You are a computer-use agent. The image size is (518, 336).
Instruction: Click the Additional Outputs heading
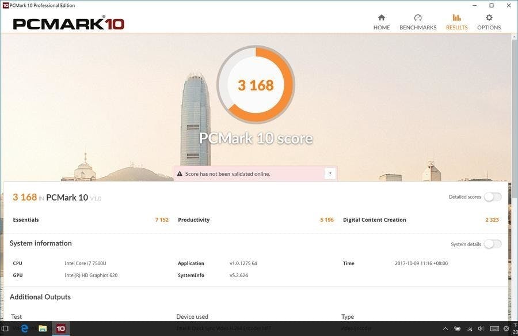[40, 297]
